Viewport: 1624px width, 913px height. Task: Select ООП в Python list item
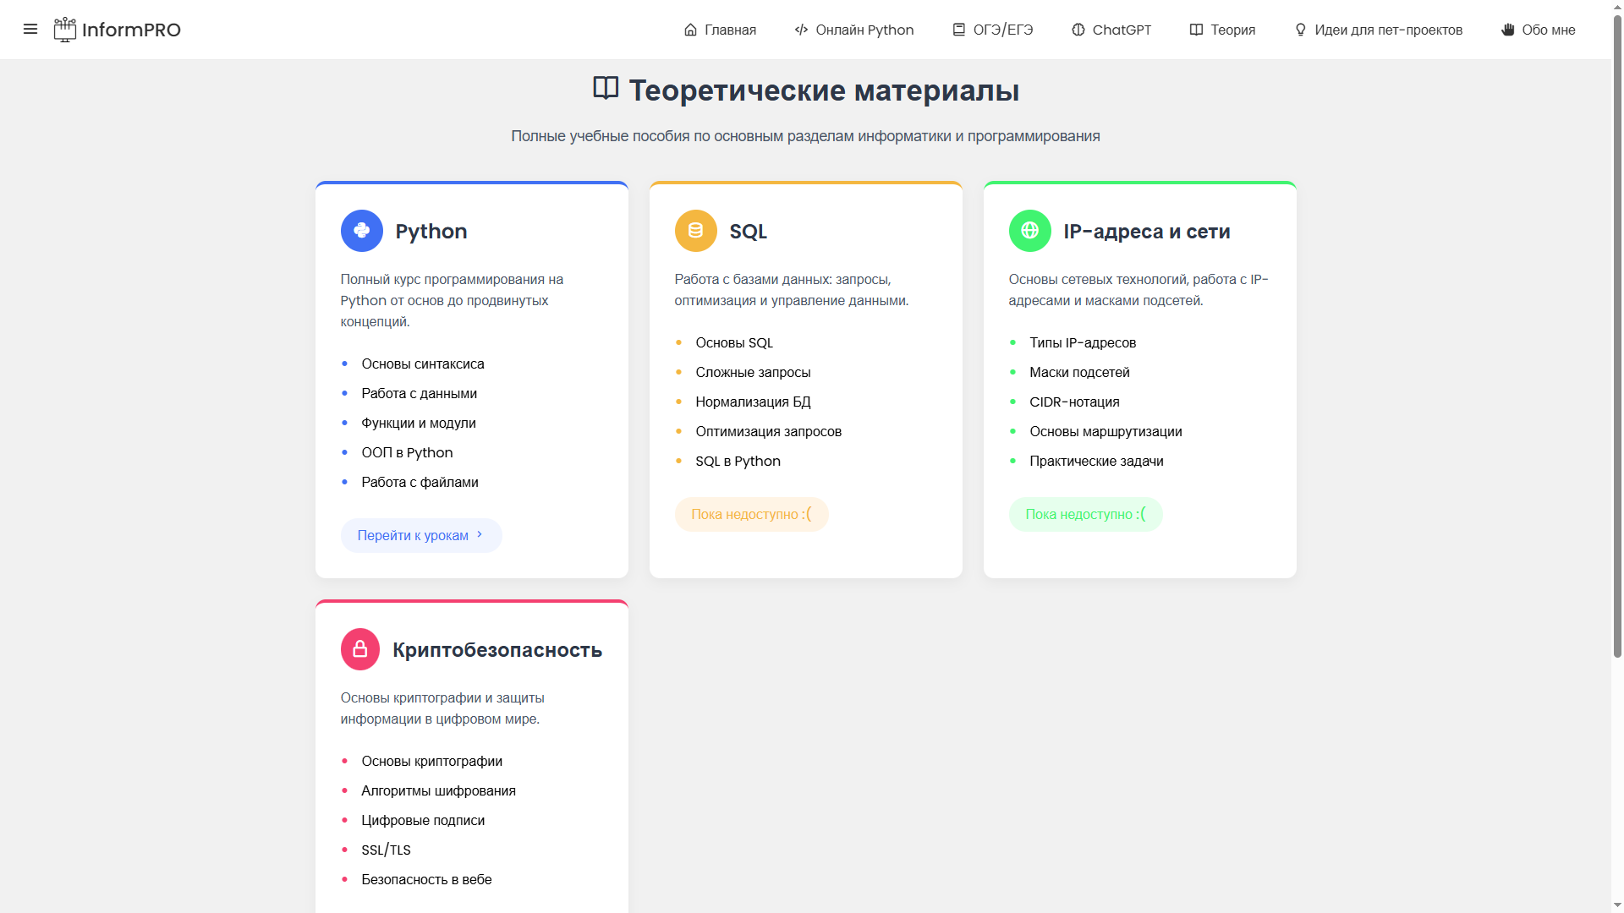point(408,452)
